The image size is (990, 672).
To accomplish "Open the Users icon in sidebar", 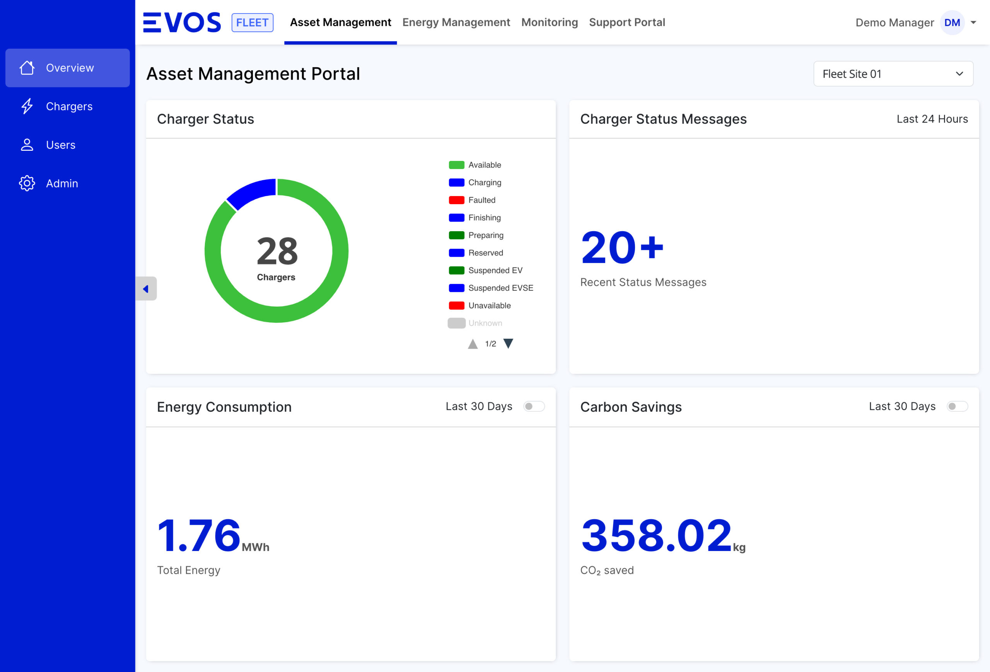I will [x=27, y=145].
